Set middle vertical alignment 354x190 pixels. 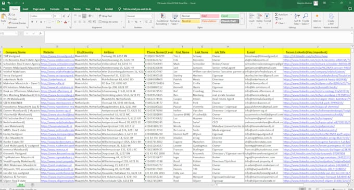(x=80, y=16)
